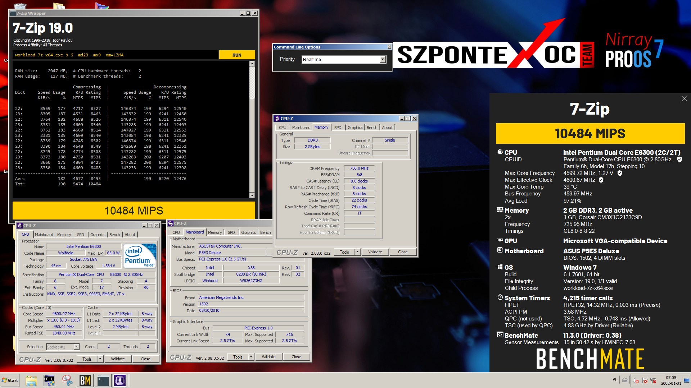Image resolution: width=691 pixels, height=388 pixels.
Task: Open the Start menu
Action: (x=10, y=380)
